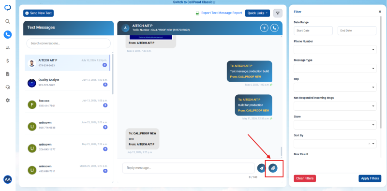Open the document reports icon in sidebar

(8, 74)
